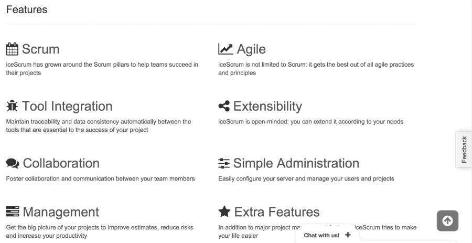Screen dimensions: 472x243
Task: Open the Agile feature heading
Action: pos(251,49)
